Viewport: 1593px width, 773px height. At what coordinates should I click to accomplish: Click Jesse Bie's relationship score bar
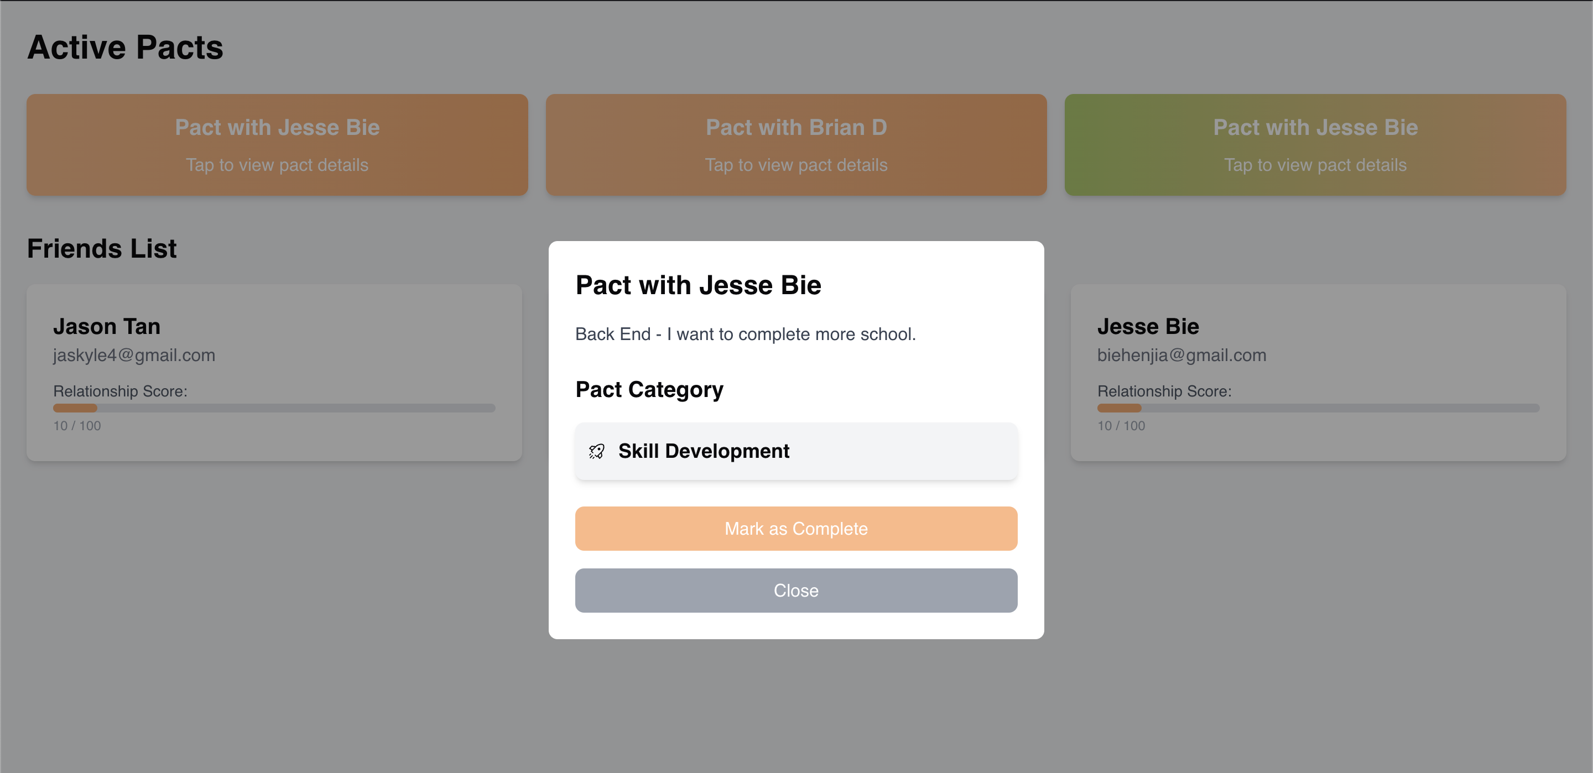[1318, 408]
